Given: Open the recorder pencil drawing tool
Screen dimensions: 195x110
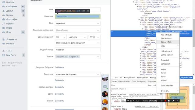Looking at the screenshot, I should click(173, 101).
